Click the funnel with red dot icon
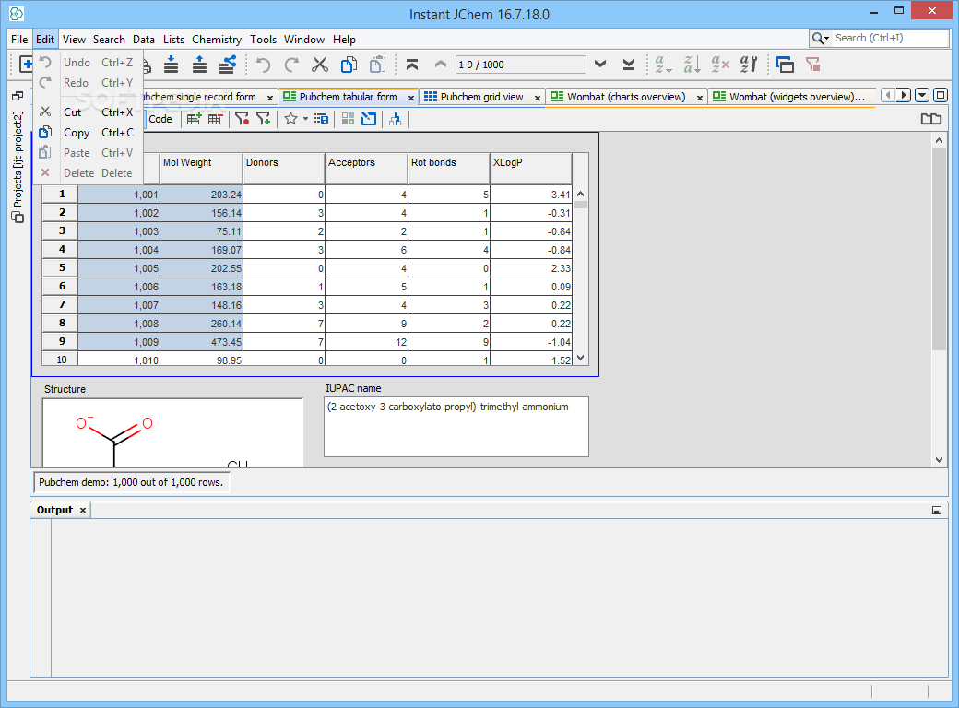This screenshot has width=959, height=708. tap(243, 119)
